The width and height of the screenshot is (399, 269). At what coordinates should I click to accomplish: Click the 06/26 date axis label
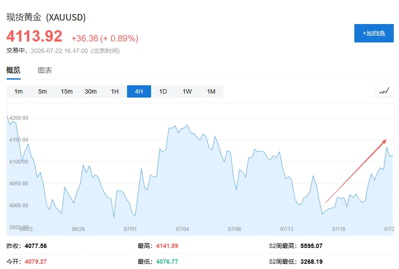click(x=78, y=229)
